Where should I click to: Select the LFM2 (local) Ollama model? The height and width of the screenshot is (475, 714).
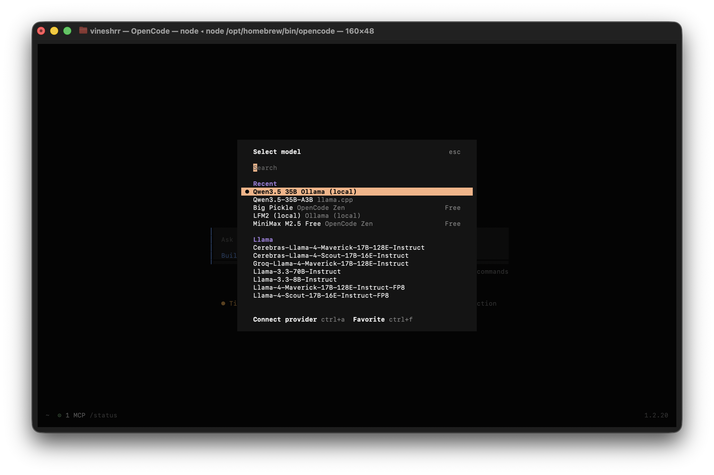coord(306,216)
